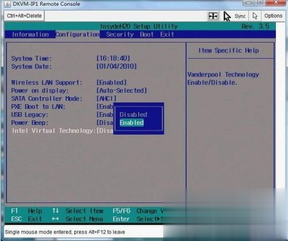Open the Options menu

pos(273,16)
